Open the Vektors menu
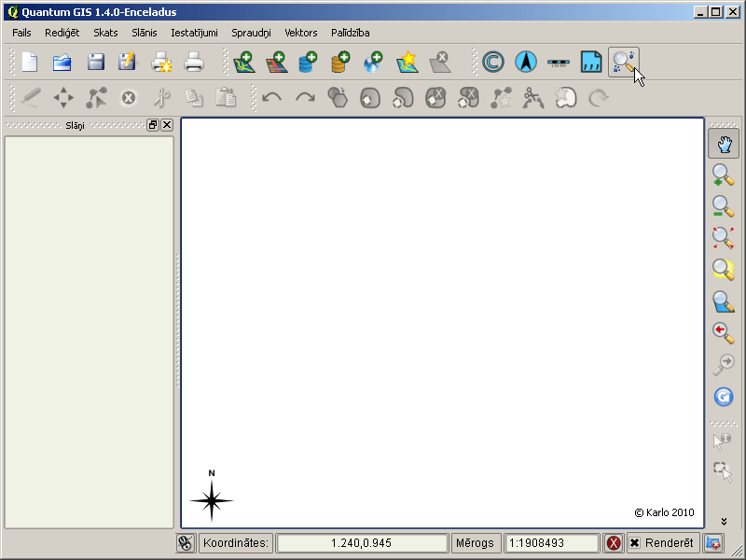The height and width of the screenshot is (560, 746). 300,33
